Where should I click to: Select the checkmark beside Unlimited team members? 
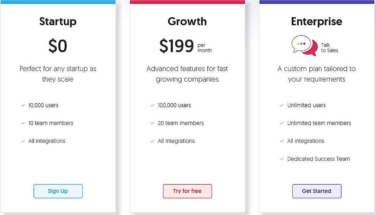click(x=281, y=123)
